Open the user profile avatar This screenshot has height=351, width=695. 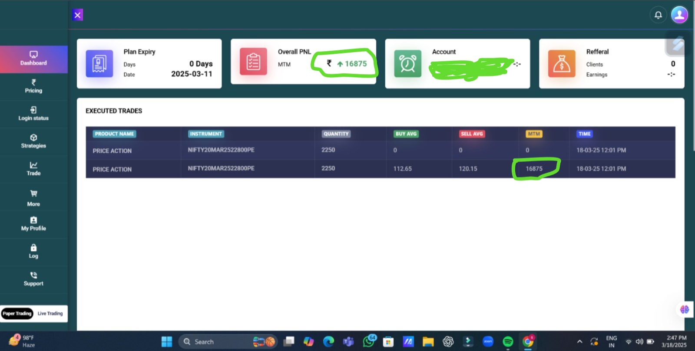pos(679,15)
